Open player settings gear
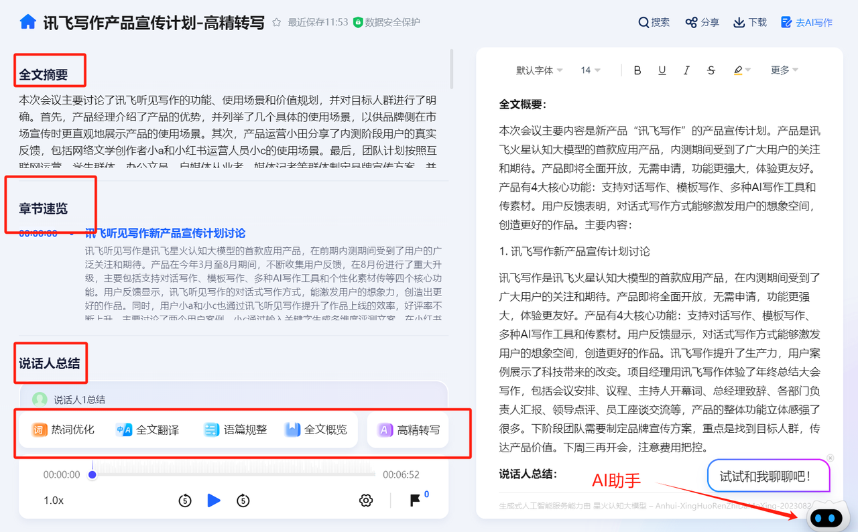Image resolution: width=858 pixels, height=532 pixels. point(366,501)
